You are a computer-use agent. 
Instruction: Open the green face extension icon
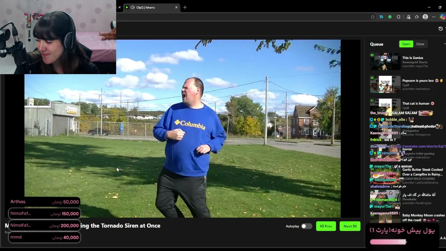(390, 17)
